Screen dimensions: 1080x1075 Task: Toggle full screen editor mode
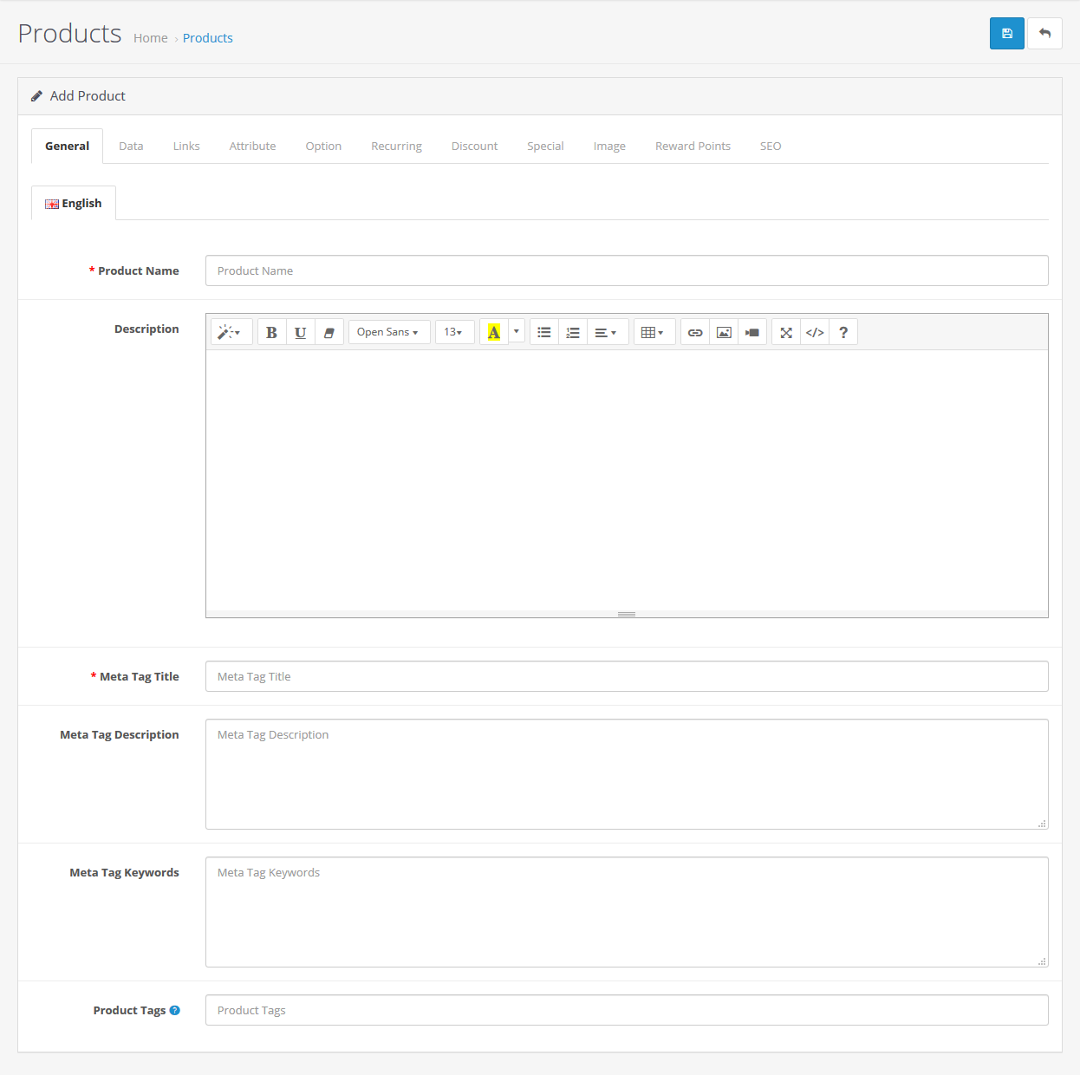786,332
